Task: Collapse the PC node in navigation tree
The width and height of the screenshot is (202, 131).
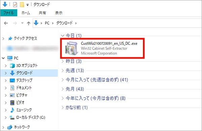Action: point(3,58)
